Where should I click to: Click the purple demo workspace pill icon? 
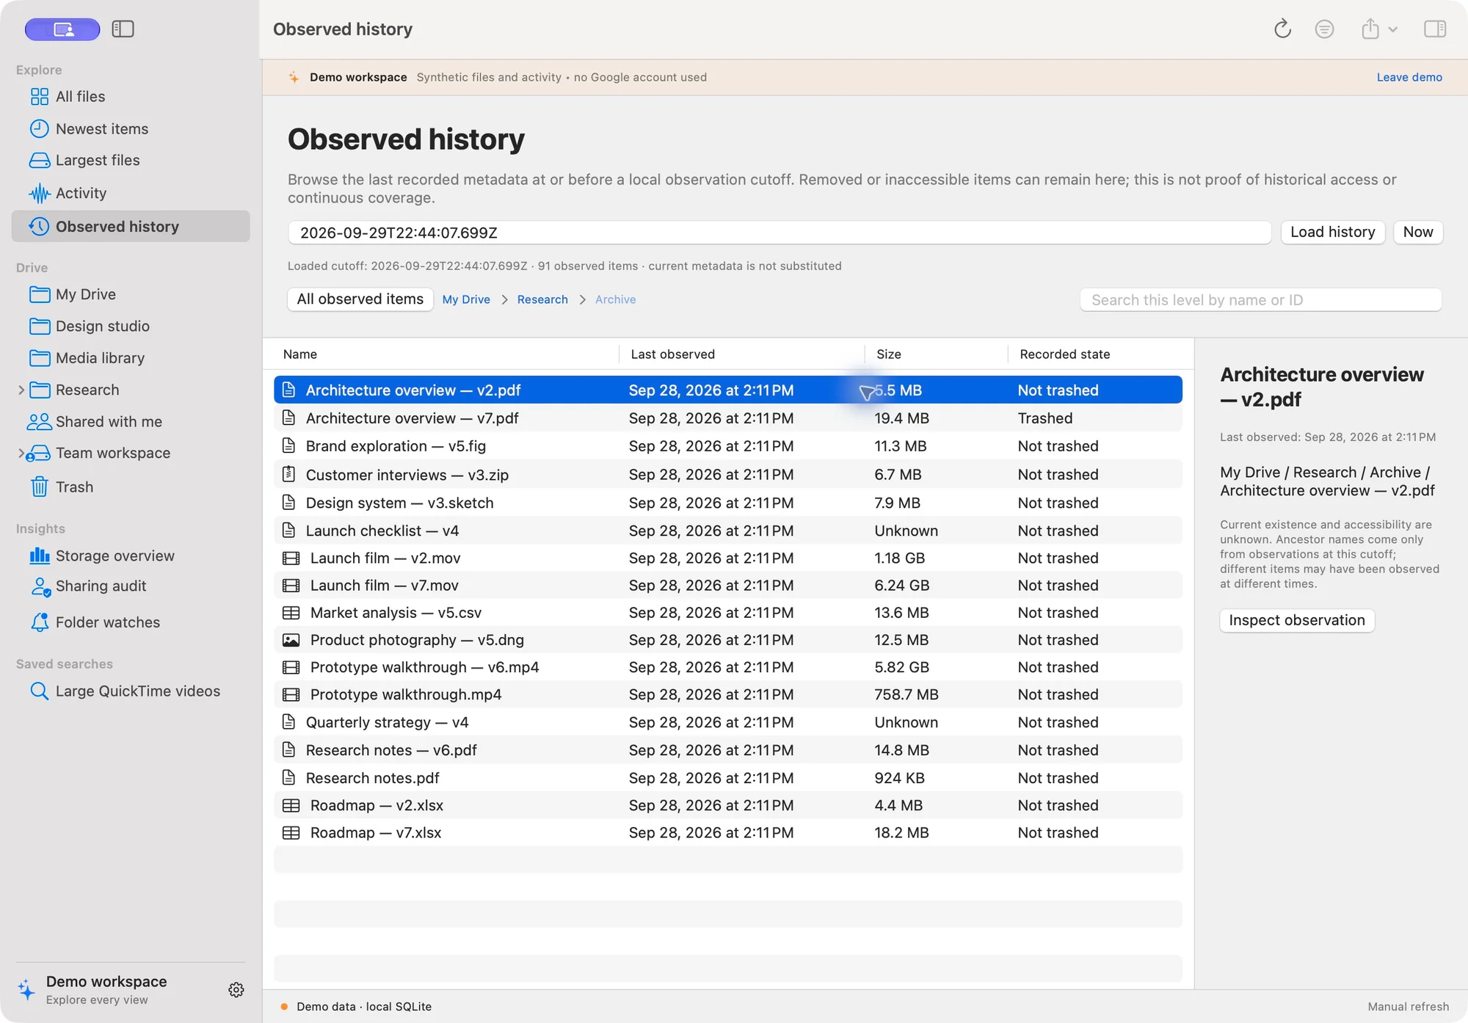point(62,29)
